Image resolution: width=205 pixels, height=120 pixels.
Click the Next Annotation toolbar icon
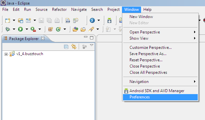click(108, 29)
